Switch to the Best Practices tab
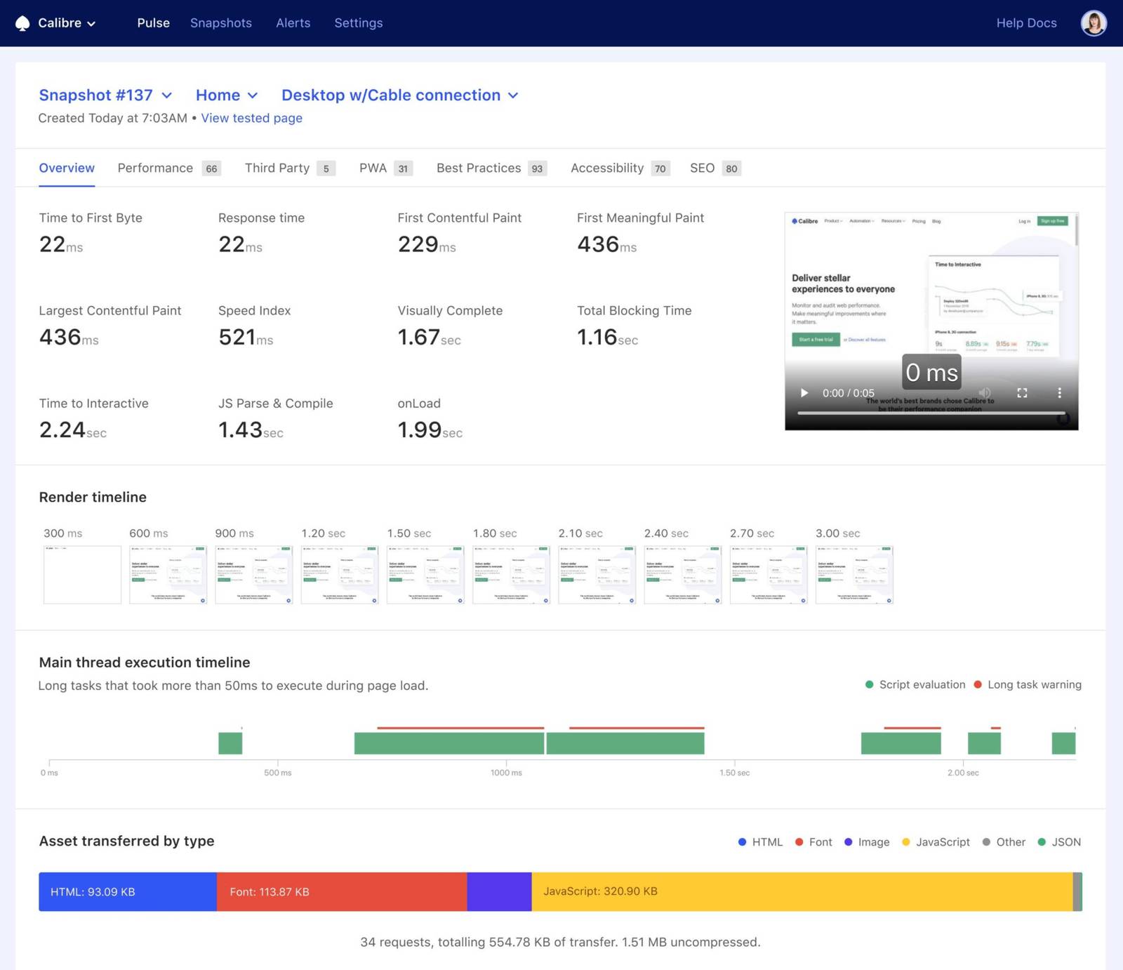 pyautogui.click(x=491, y=168)
